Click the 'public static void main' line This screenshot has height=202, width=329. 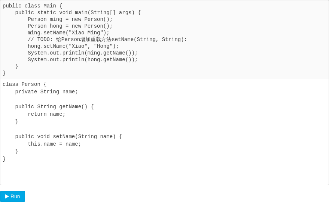click(x=78, y=13)
